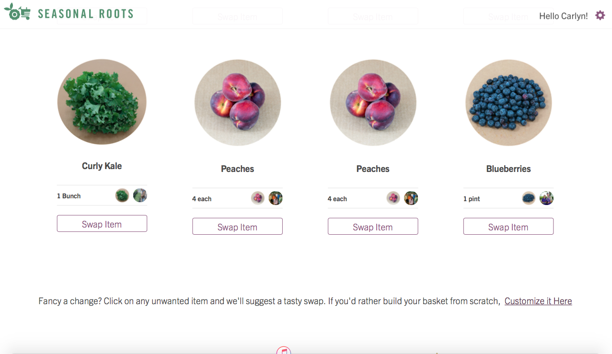Select the large Blueberries product photo
This screenshot has width=612, height=354.
pos(508,103)
